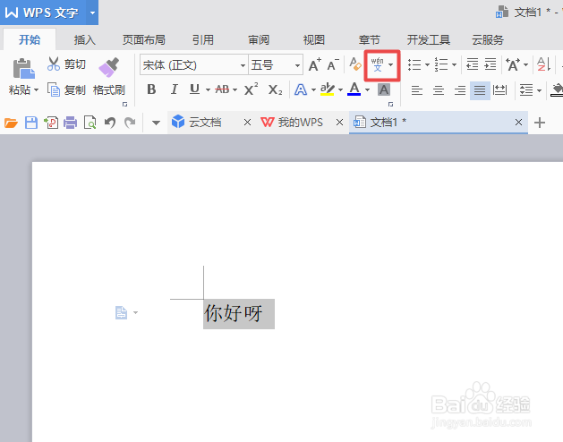The height and width of the screenshot is (442, 563).
Task: Add new document tab with plus
Action: (x=540, y=123)
